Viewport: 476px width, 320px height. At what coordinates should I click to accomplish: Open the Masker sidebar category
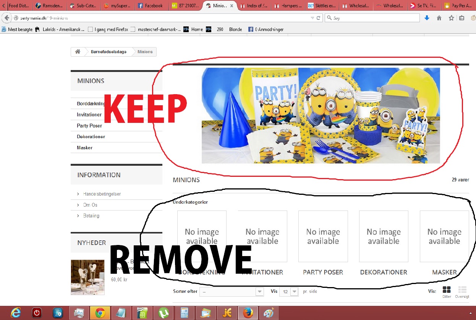click(x=84, y=147)
